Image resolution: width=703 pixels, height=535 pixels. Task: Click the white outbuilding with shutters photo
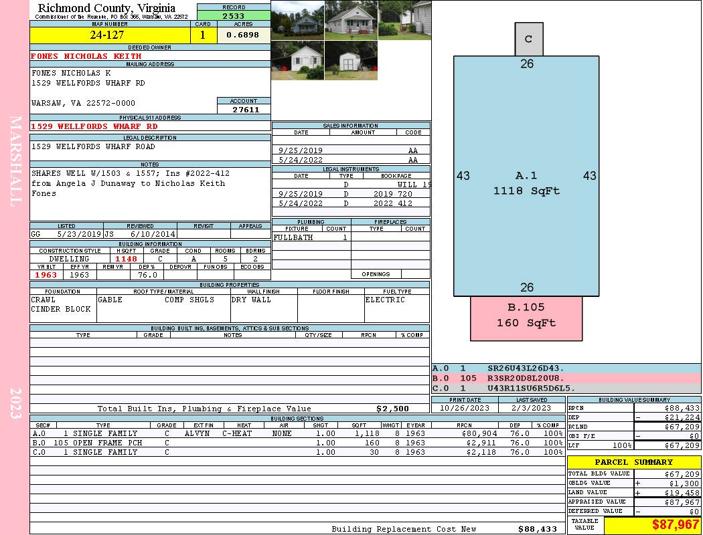[x=297, y=61]
